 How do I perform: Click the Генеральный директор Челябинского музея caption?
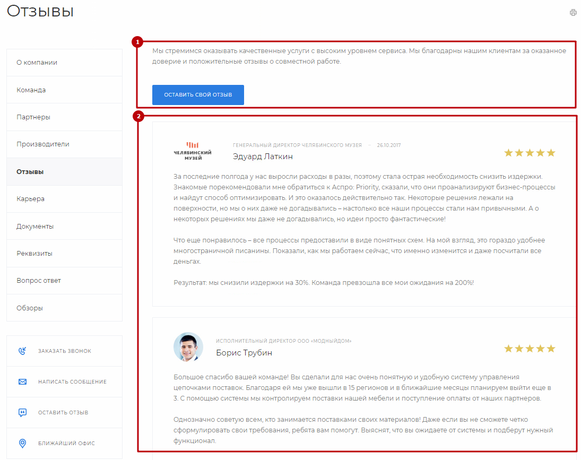coord(297,145)
